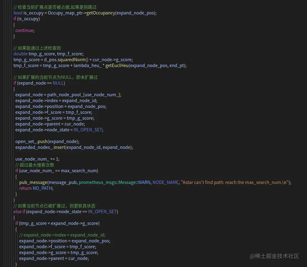
Task: Click the line 'expand_node->node_state = IN_OPEN_SET;'
Action: click(59, 130)
